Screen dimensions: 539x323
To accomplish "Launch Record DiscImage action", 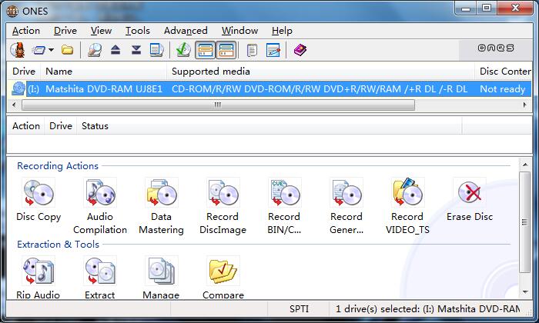I will point(223,206).
